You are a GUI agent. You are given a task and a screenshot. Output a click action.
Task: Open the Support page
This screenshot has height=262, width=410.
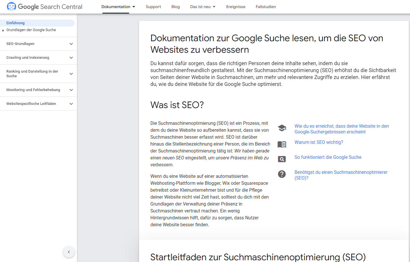(153, 7)
